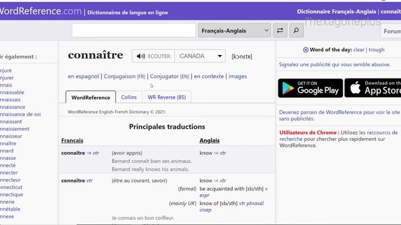Open the 'en espagnol' link

click(83, 76)
